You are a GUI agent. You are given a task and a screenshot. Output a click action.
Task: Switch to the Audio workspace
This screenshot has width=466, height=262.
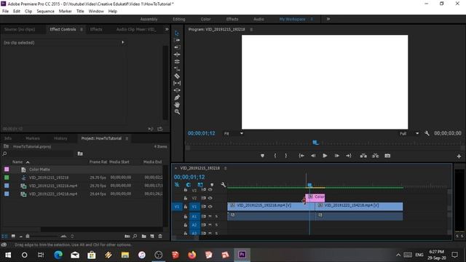258,19
